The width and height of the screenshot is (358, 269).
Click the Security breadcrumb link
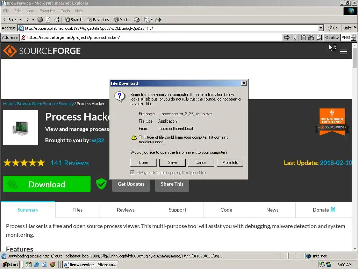[x=66, y=104]
